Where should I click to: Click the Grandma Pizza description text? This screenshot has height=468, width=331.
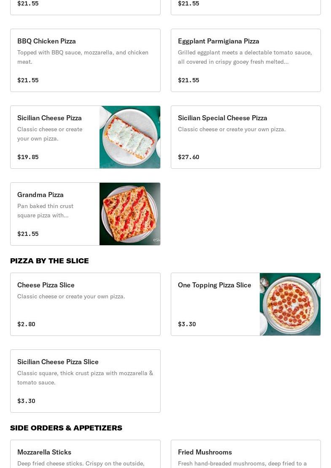click(x=45, y=211)
